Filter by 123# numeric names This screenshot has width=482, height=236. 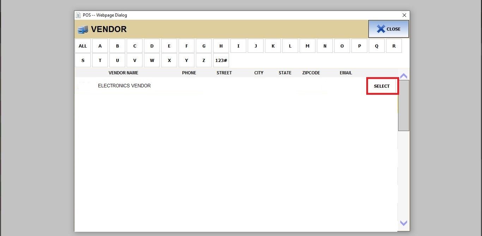coord(221,61)
